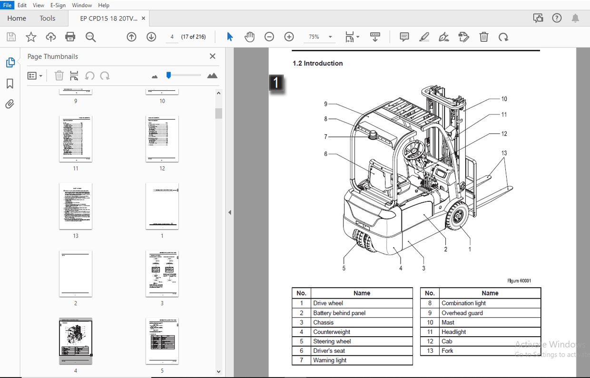Click the cloud upload icon
This screenshot has height=378, width=590.
tap(51, 37)
